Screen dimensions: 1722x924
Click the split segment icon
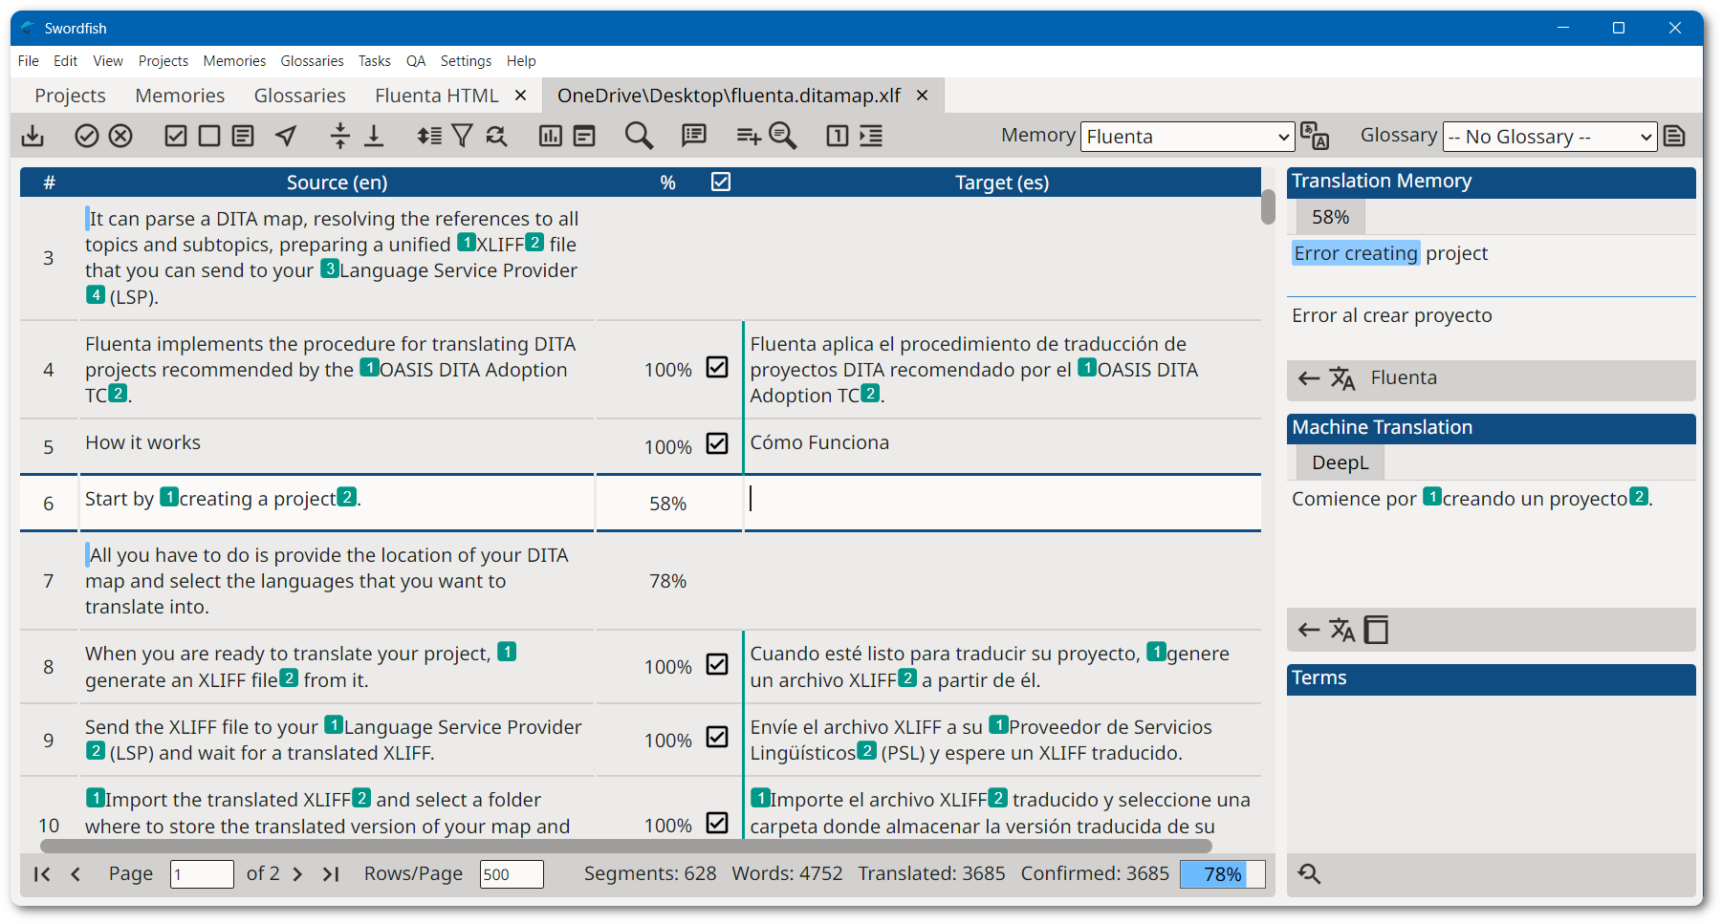coord(340,136)
